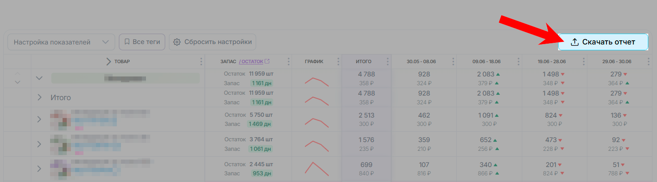Click the ГРАФИК column header
This screenshot has width=657, height=182.
314,61
